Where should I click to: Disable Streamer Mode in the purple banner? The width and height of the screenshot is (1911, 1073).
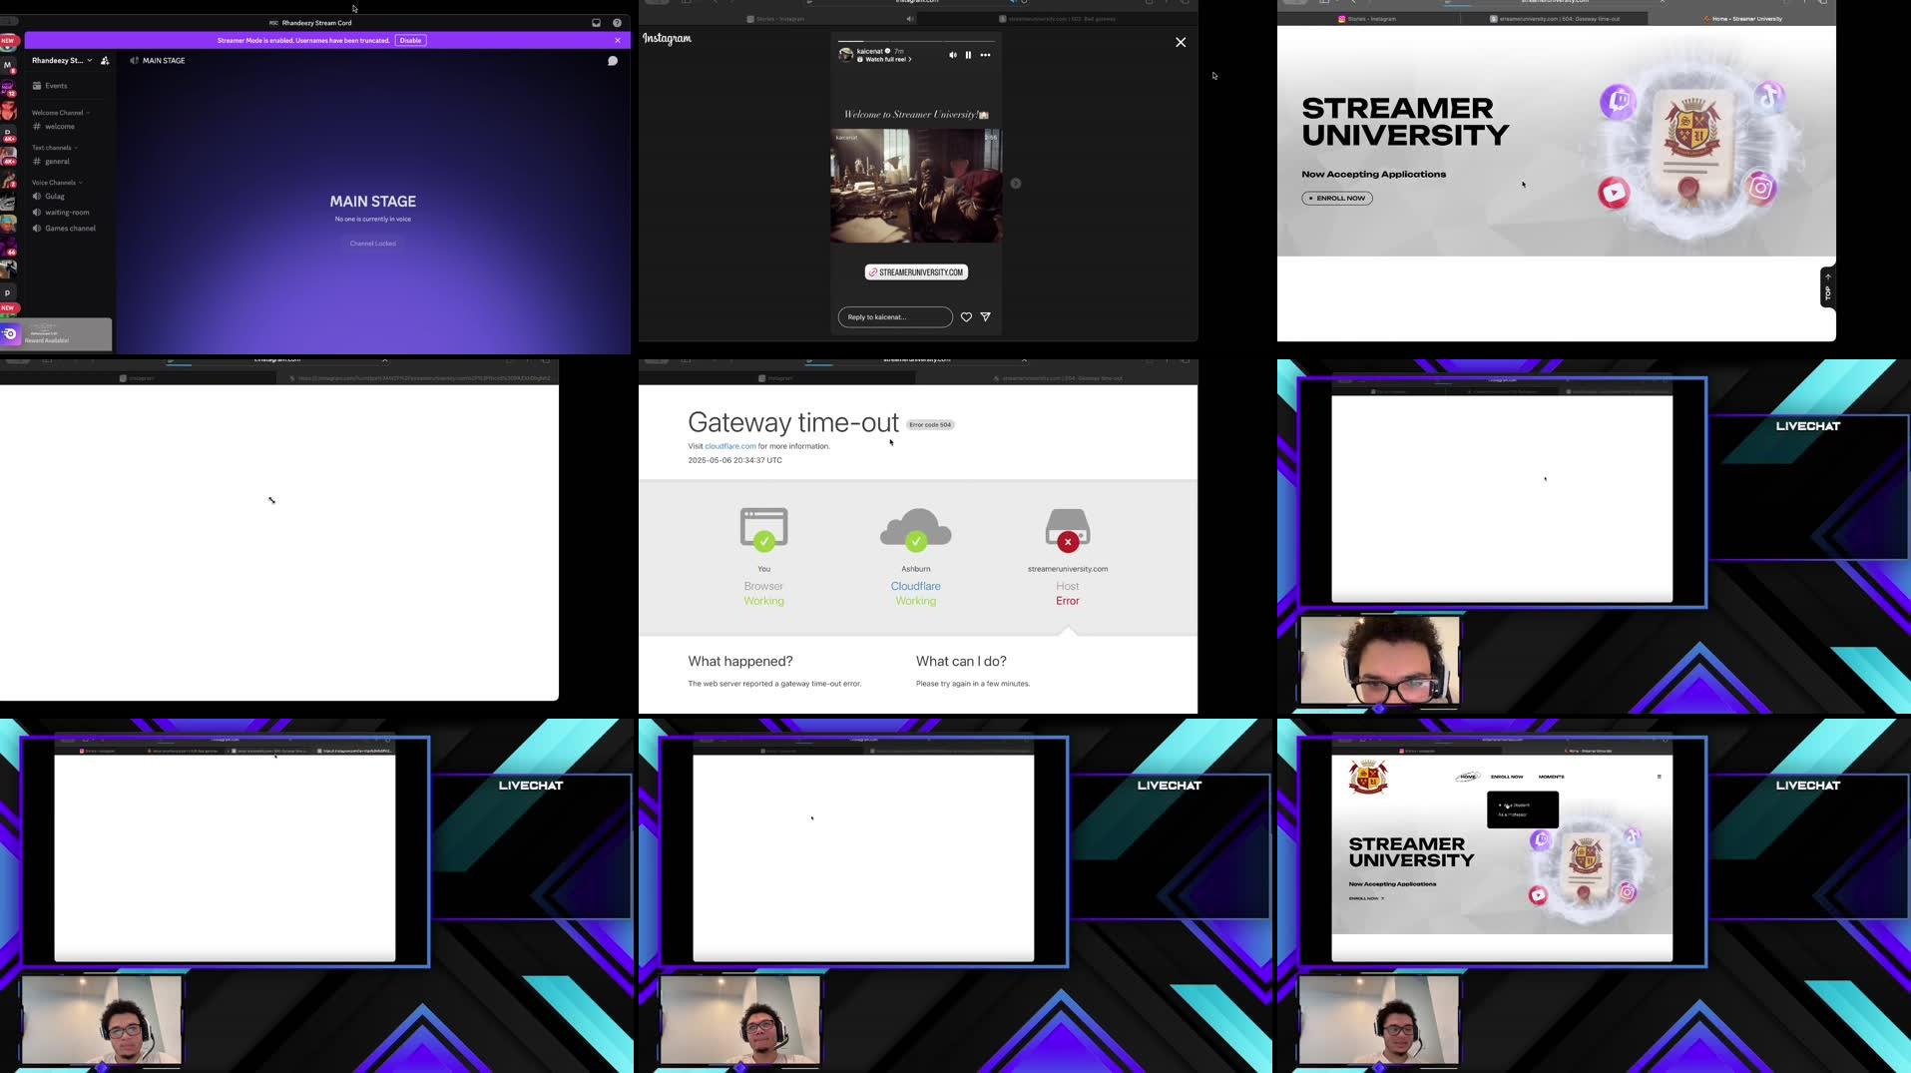pyautogui.click(x=411, y=40)
